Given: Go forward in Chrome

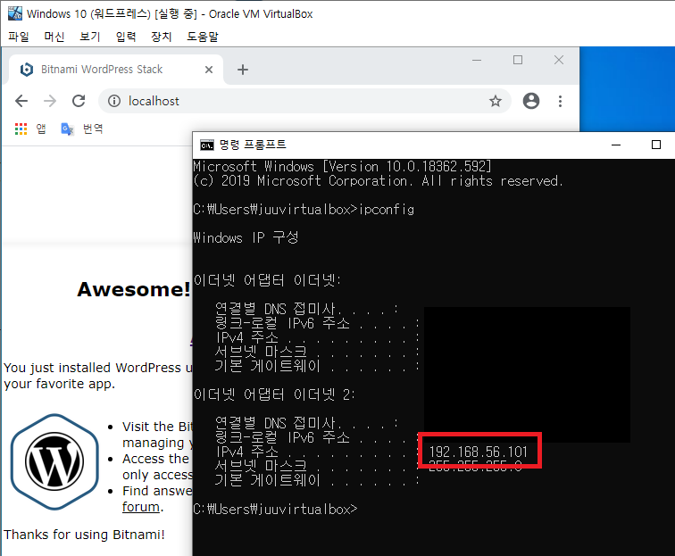Looking at the screenshot, I should pos(50,101).
